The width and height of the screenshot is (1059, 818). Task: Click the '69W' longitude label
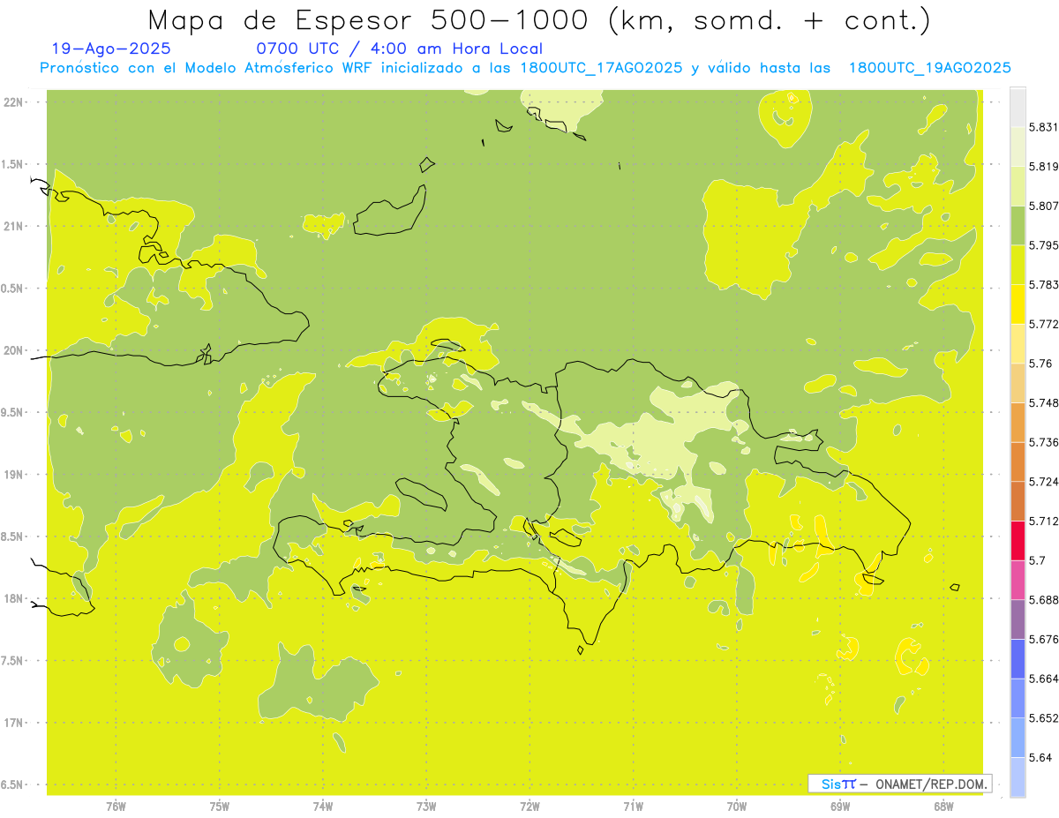tap(839, 806)
